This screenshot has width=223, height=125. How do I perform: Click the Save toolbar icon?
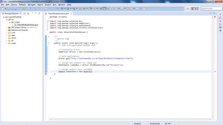[x=8, y=8]
